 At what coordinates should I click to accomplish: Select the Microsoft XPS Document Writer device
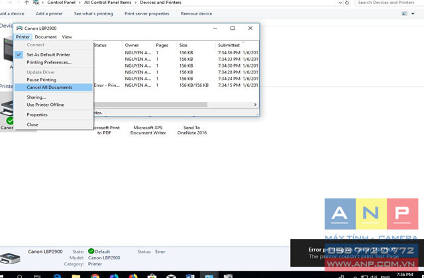[x=148, y=130]
